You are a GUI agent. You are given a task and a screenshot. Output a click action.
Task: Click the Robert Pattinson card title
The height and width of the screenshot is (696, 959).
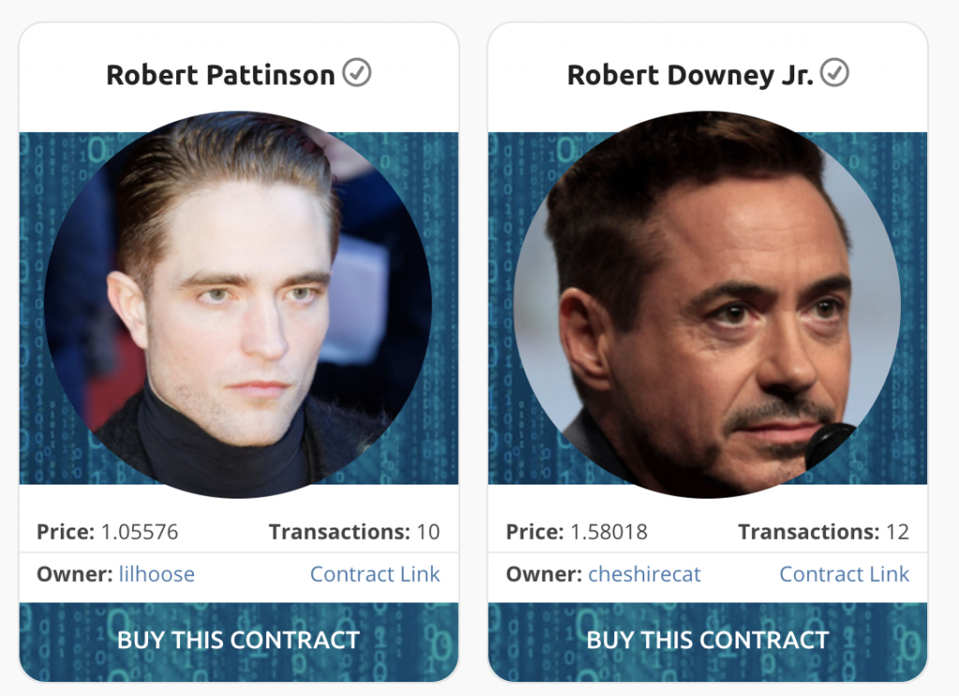[x=220, y=75]
